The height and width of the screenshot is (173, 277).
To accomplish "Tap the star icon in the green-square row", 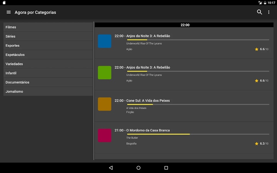I will point(257,81).
